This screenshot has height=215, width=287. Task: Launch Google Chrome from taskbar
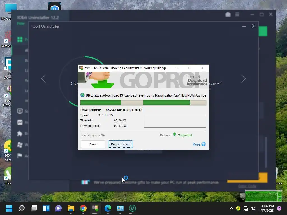coord(83,208)
